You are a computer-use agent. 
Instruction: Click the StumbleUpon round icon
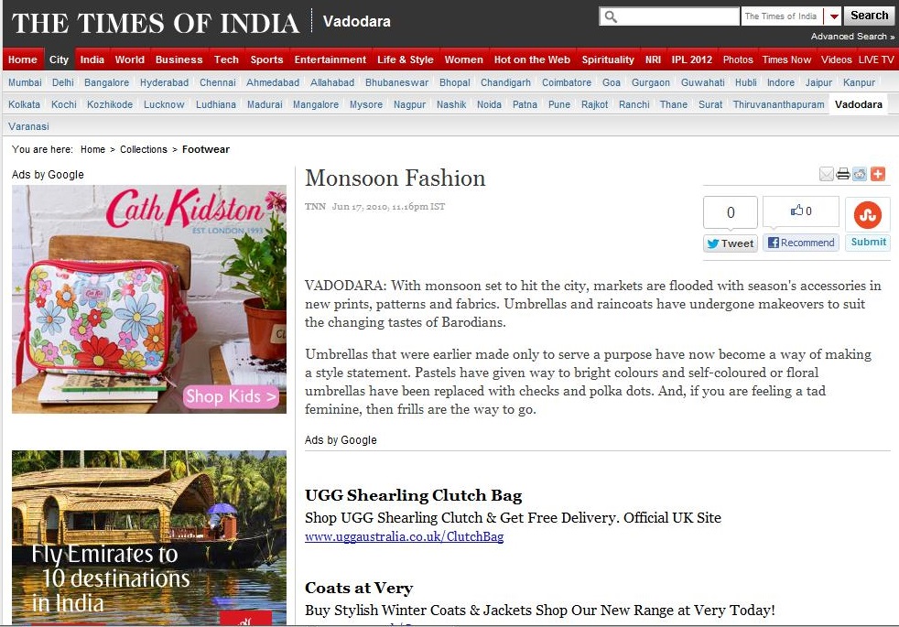point(868,215)
